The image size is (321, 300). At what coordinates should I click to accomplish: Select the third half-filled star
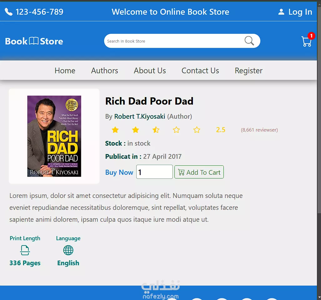click(156, 130)
